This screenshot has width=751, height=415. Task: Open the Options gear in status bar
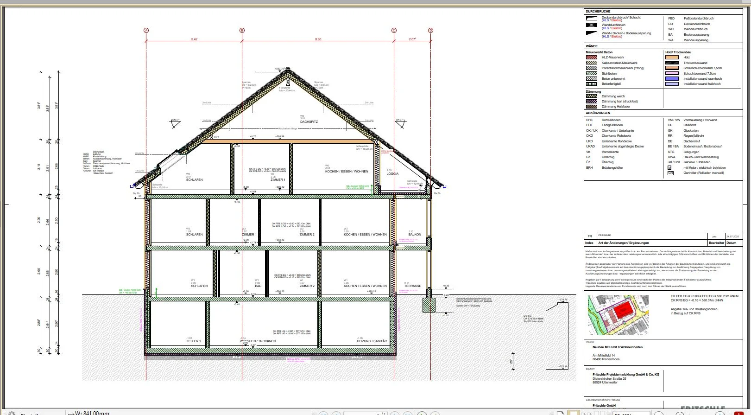point(12,414)
